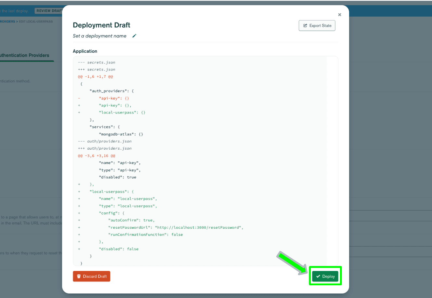Viewport: 432px width, 298px height.
Task: Click the EDIT LOCAL-USERPASS breadcrumb text
Action: tap(36, 21)
